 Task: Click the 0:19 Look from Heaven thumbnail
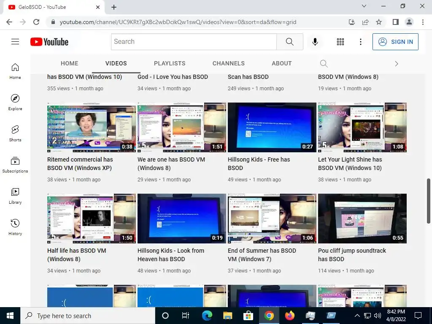[182, 219]
